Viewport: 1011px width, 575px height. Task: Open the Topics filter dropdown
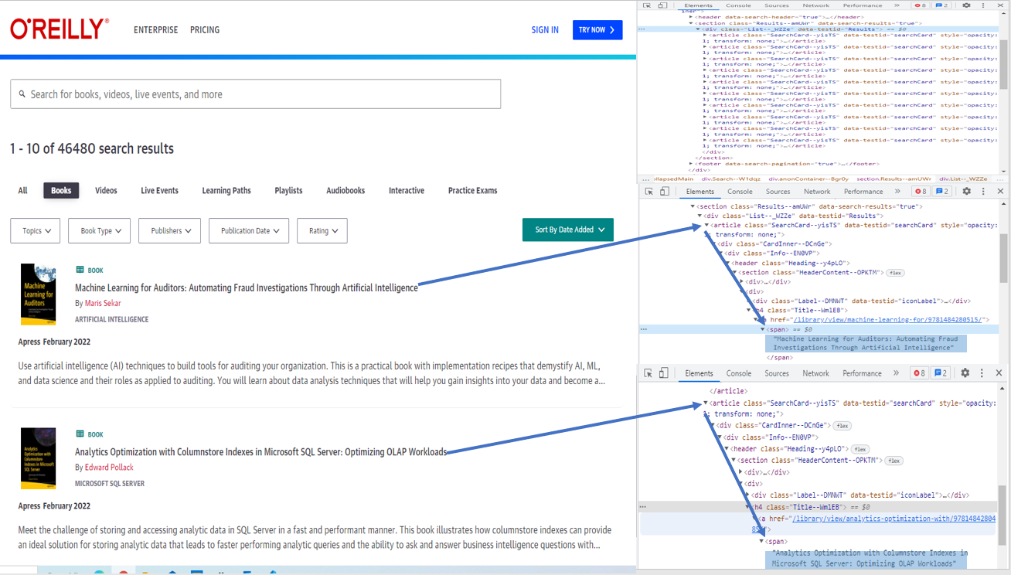pos(36,230)
